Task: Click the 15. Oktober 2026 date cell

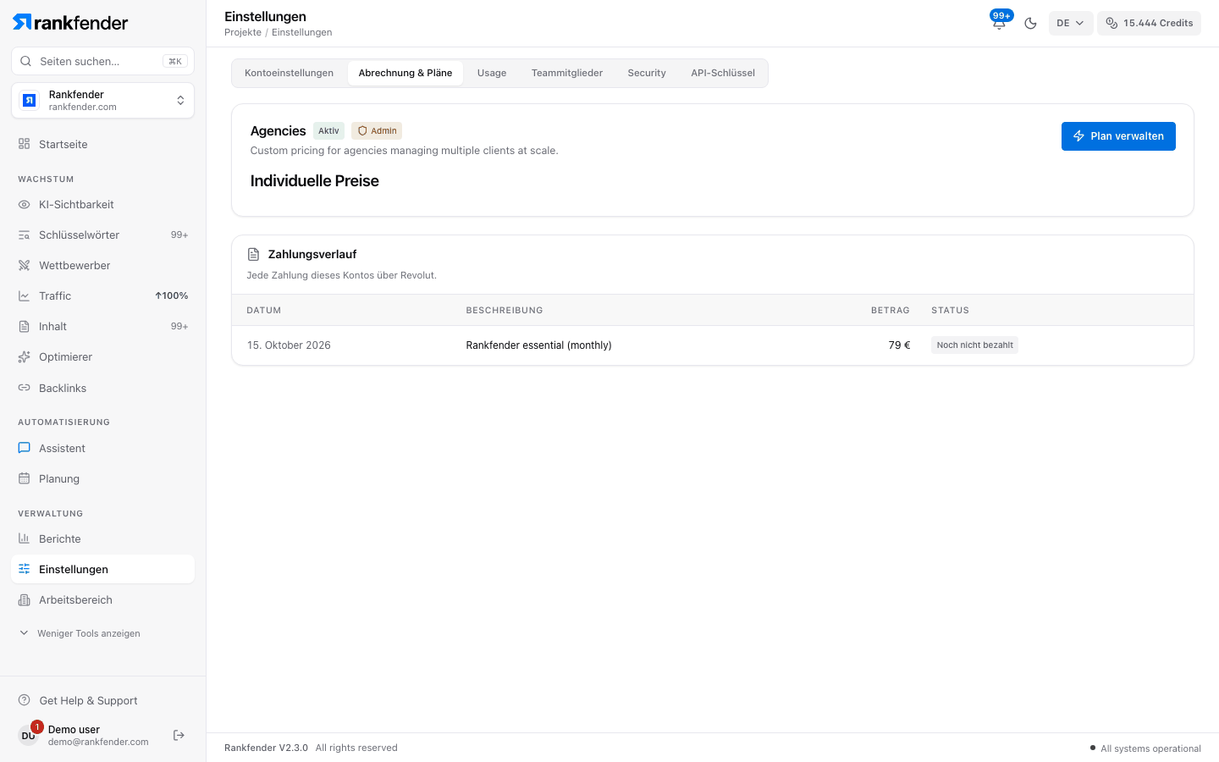Action: (289, 345)
